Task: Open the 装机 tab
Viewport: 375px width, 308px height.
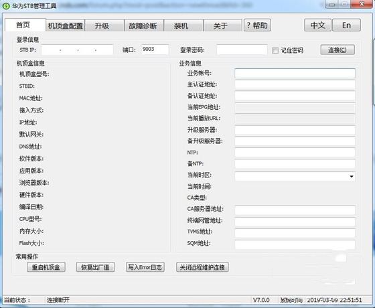Action: point(183,25)
